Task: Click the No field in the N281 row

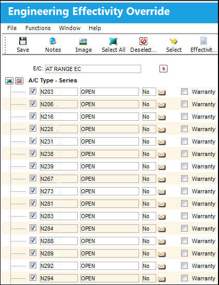Action: (x=149, y=204)
